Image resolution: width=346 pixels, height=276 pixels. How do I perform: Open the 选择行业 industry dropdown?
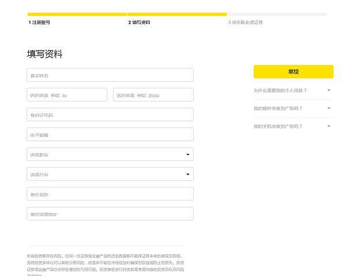pyautogui.click(x=110, y=174)
